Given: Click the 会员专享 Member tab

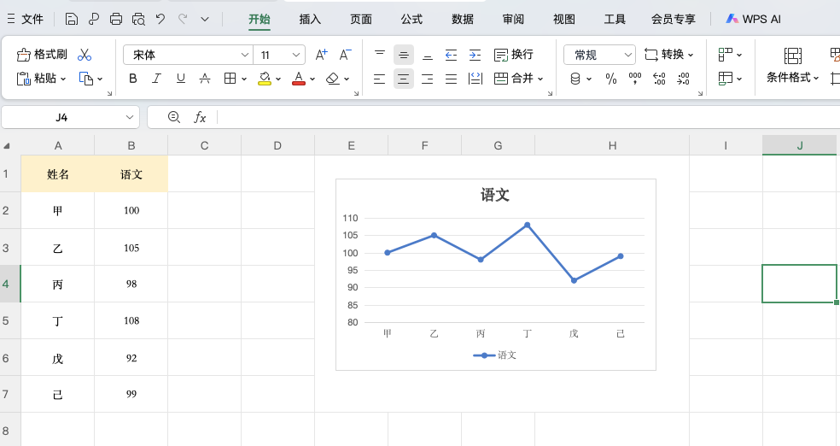Looking at the screenshot, I should coord(674,20).
